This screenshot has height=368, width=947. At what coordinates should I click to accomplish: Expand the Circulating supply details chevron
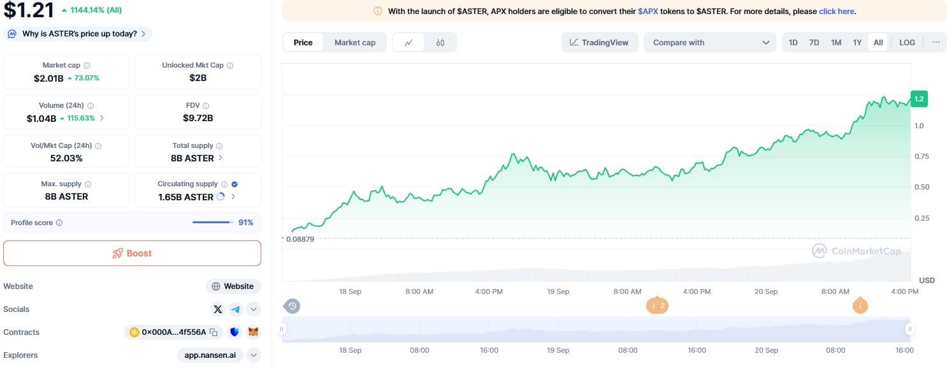(x=233, y=197)
